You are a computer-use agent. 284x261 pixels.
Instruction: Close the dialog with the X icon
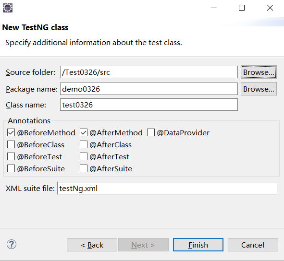coord(270,8)
